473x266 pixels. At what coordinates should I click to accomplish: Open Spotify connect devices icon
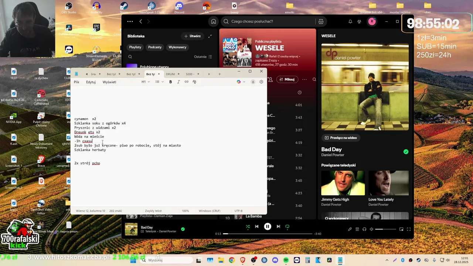364,229
